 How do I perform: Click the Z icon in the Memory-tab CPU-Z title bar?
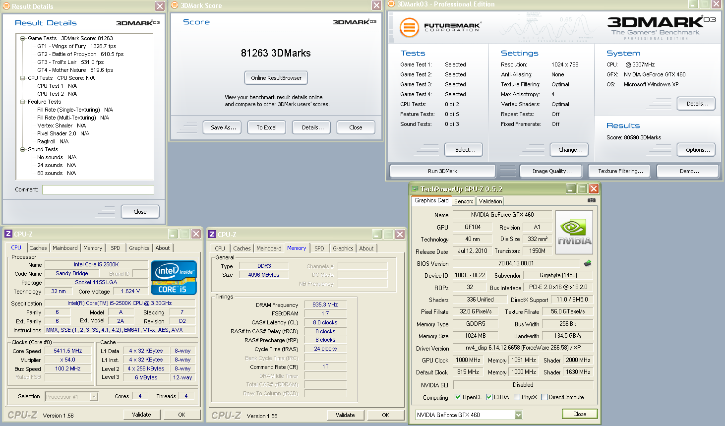pyautogui.click(x=212, y=234)
